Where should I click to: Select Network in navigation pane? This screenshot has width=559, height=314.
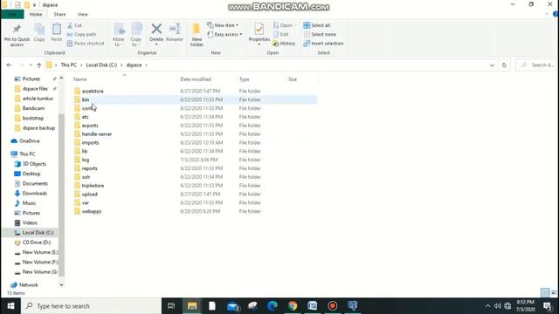(28, 285)
